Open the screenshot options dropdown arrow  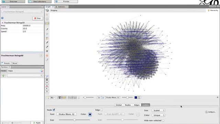pyautogui.click(x=55, y=97)
